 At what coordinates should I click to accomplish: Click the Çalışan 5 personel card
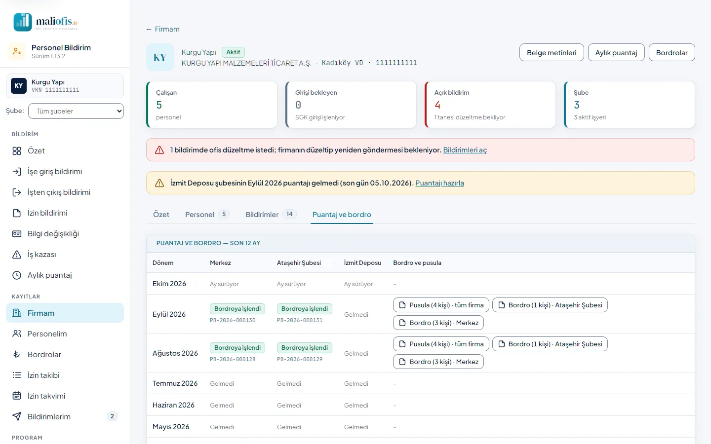[x=212, y=105]
